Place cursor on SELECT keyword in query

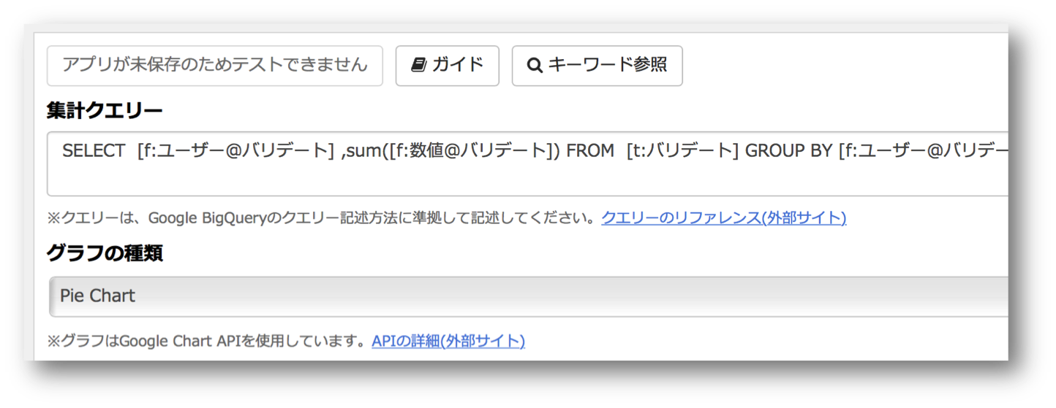(x=94, y=150)
